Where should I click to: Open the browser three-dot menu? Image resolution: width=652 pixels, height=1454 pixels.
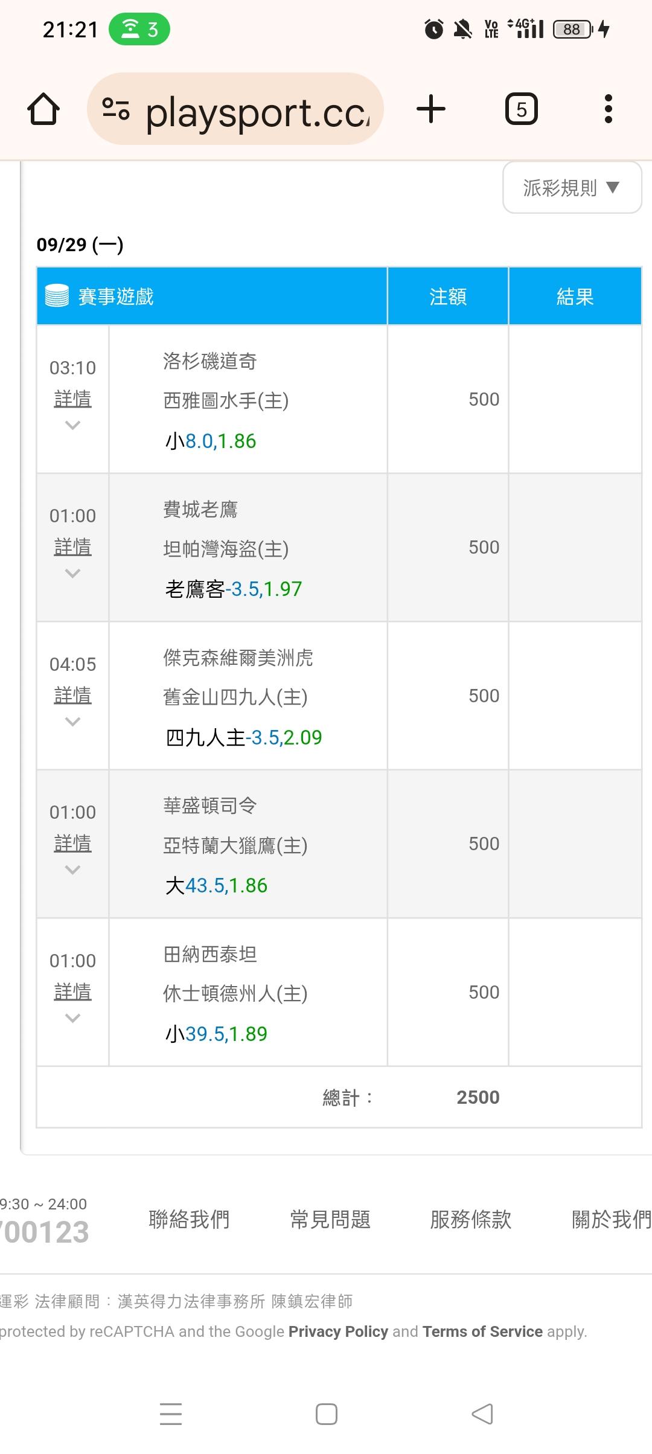coord(609,109)
